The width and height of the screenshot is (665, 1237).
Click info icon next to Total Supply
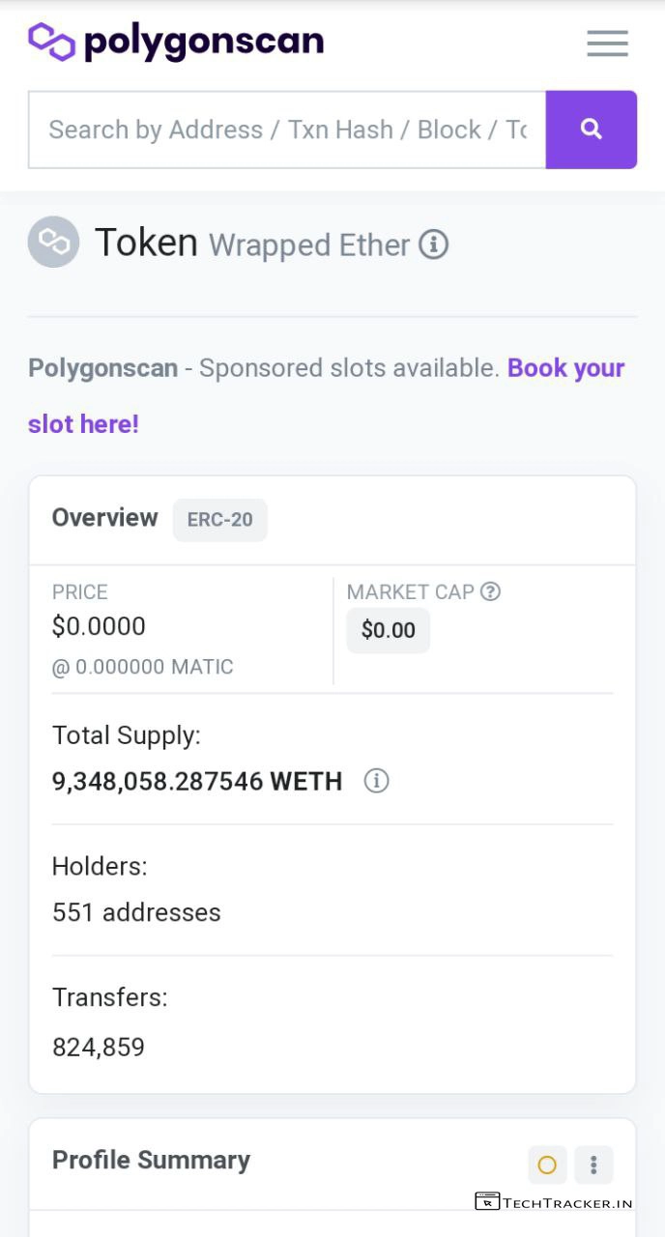[x=376, y=781]
